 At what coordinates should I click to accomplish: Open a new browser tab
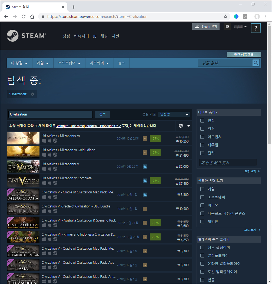pos(73,7)
